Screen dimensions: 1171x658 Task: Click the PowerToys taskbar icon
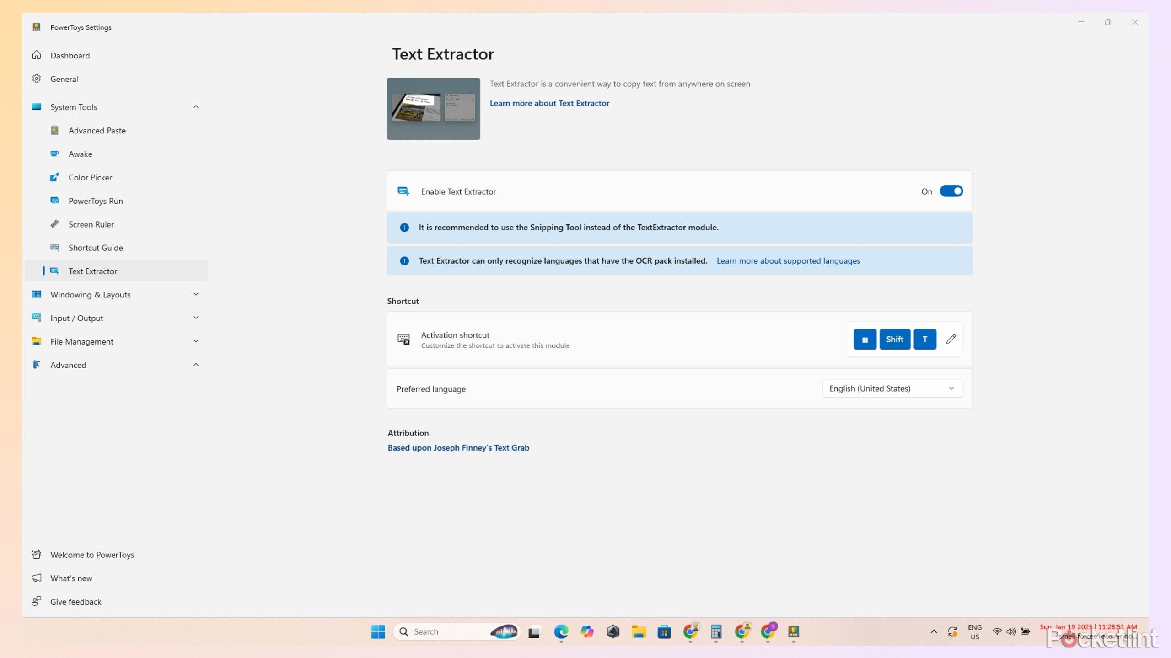tap(794, 632)
